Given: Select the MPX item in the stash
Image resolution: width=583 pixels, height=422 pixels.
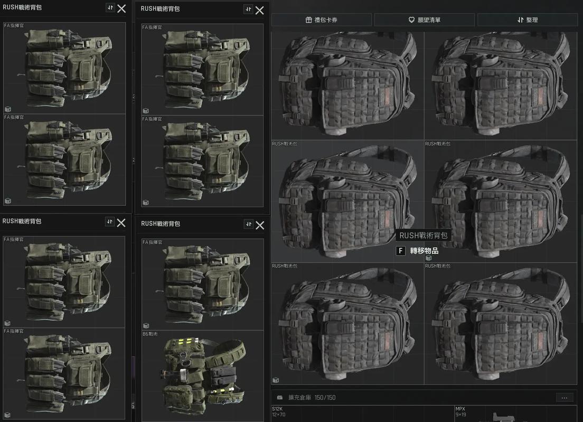Looking at the screenshot, I should tap(516, 414).
